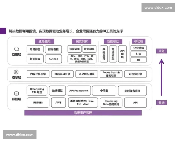The height and width of the screenshot is (142, 178).
Task: Click the top-right www.dldcx.com watermark link
Action: pos(158,8)
